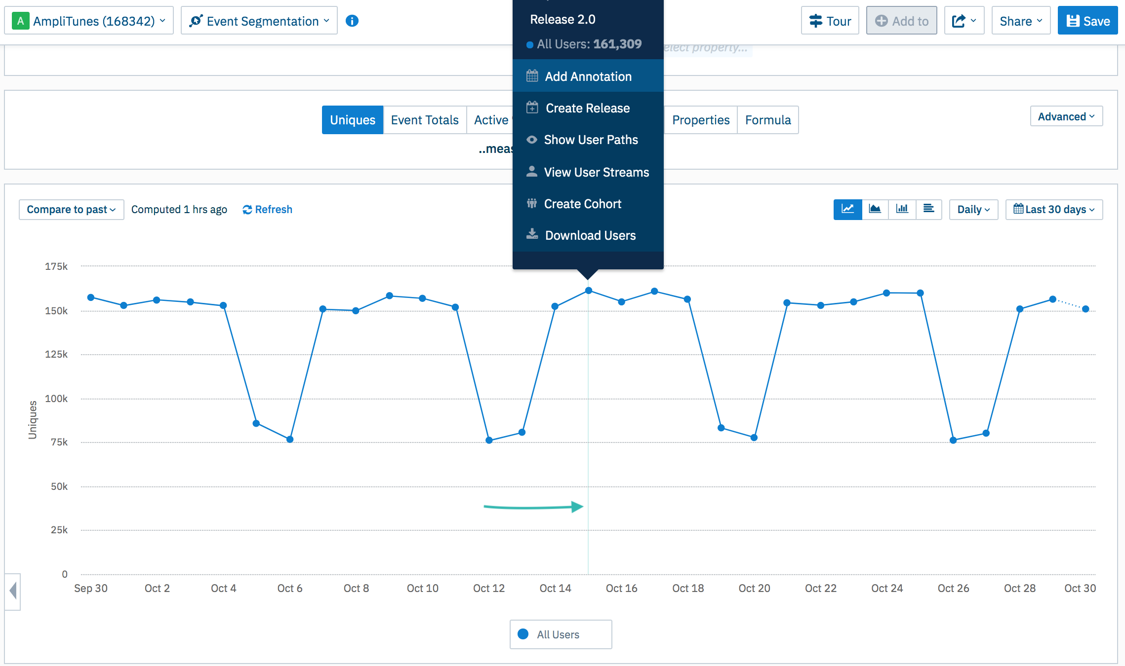Viewport: 1125px width, 666px height.
Task: Switch to stacked area chart icon
Action: click(x=875, y=209)
